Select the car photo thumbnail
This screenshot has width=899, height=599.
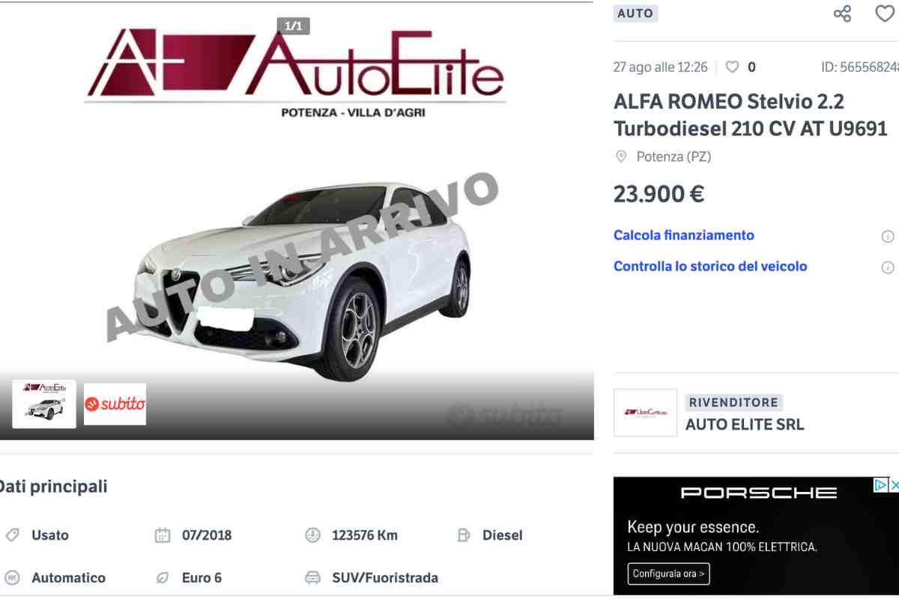tap(44, 404)
